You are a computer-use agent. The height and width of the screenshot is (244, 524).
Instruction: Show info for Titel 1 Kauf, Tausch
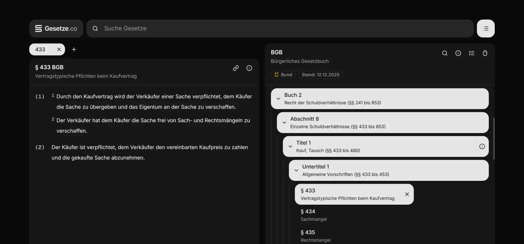coord(482,146)
